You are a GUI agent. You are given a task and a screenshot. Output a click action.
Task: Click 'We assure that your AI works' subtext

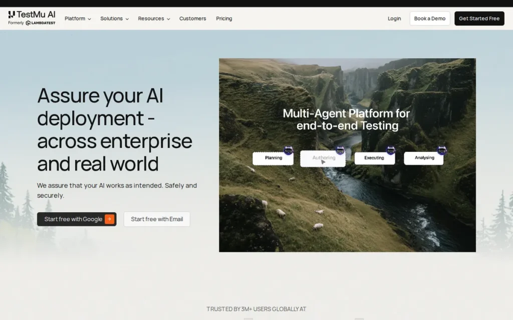[117, 190]
